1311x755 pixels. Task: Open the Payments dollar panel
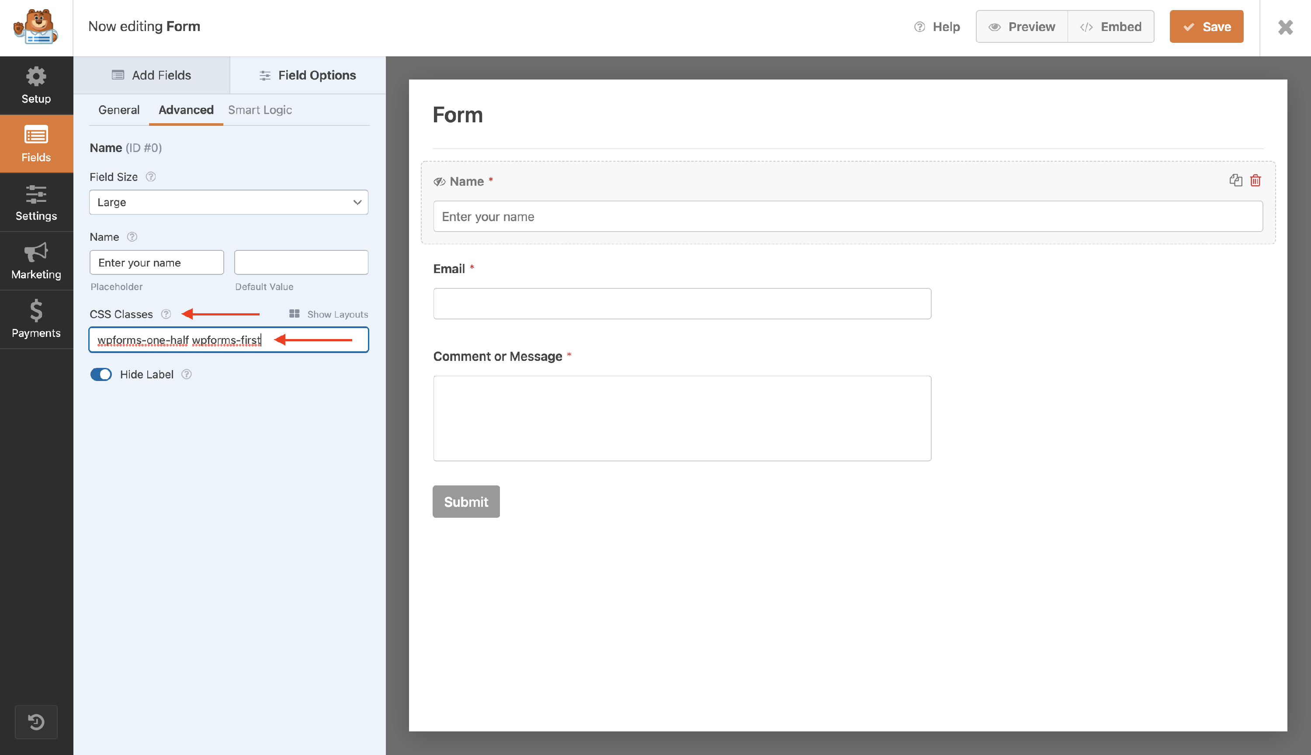coord(36,319)
